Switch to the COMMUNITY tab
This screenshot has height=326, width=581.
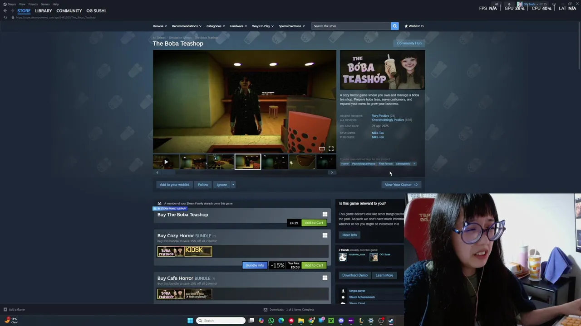pos(69,10)
